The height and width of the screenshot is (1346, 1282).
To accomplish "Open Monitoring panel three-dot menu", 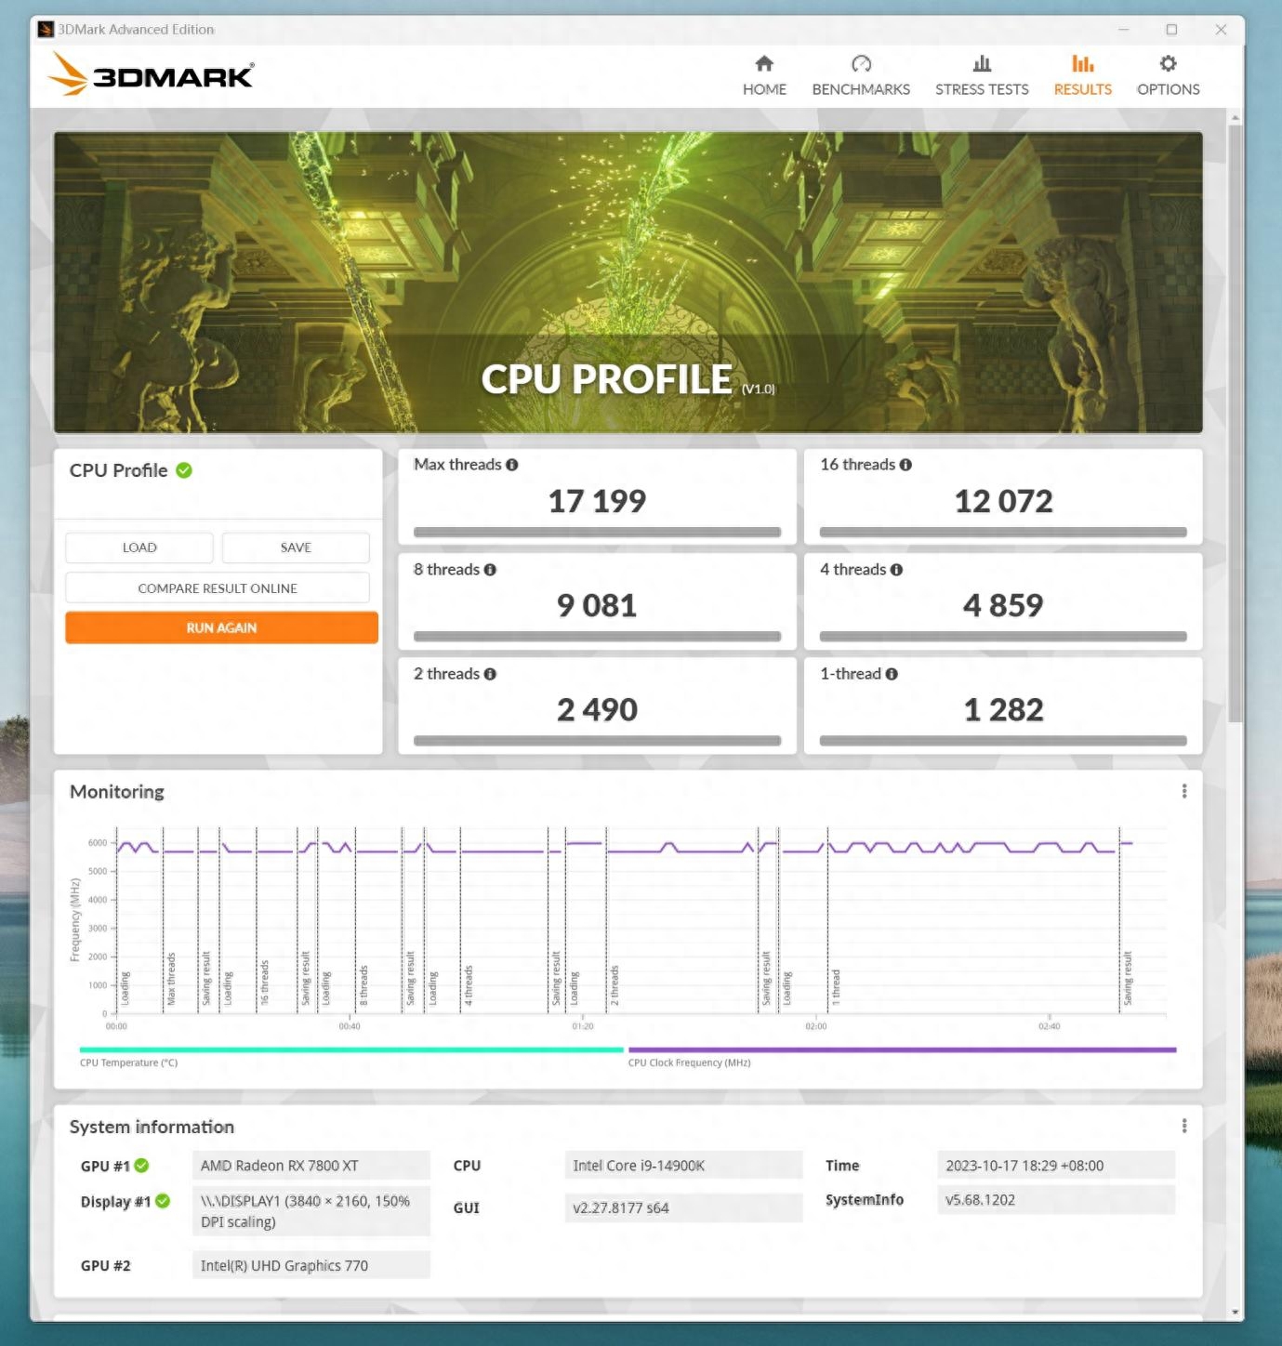I will tap(1183, 791).
